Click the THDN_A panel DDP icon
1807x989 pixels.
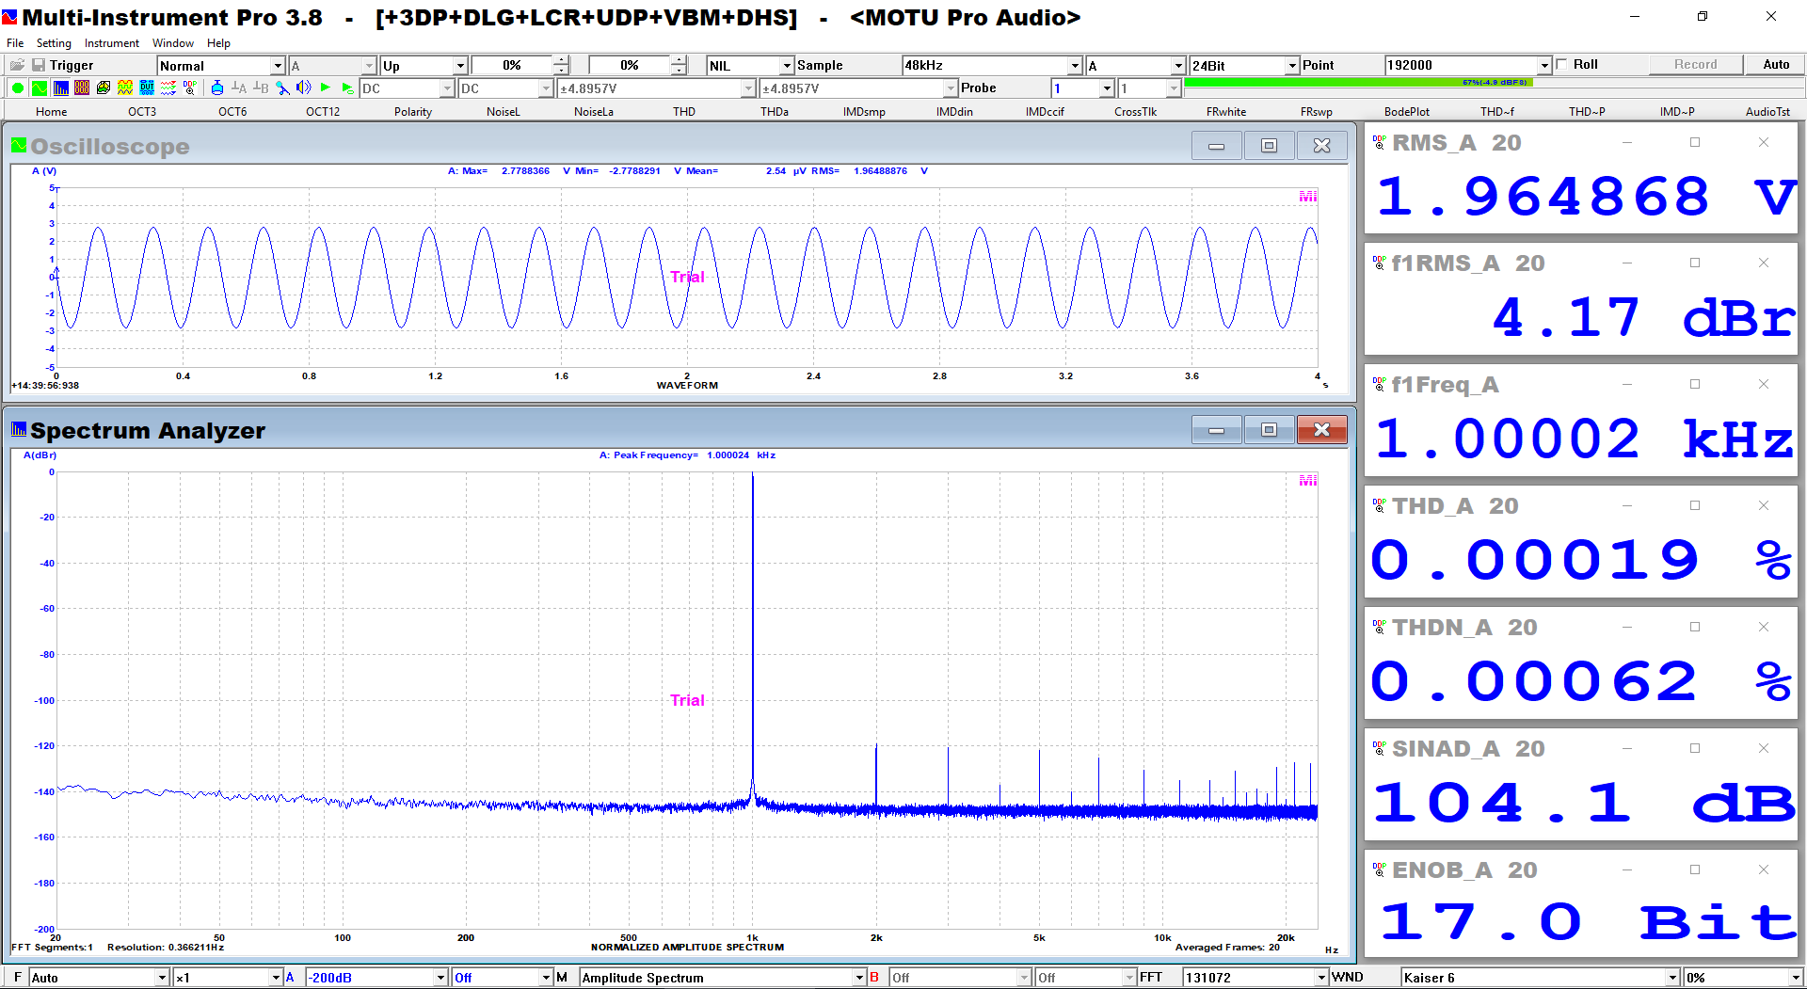point(1379,627)
